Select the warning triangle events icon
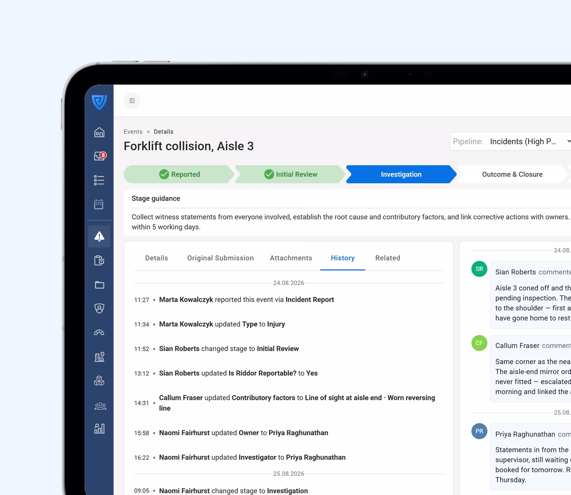 click(99, 236)
